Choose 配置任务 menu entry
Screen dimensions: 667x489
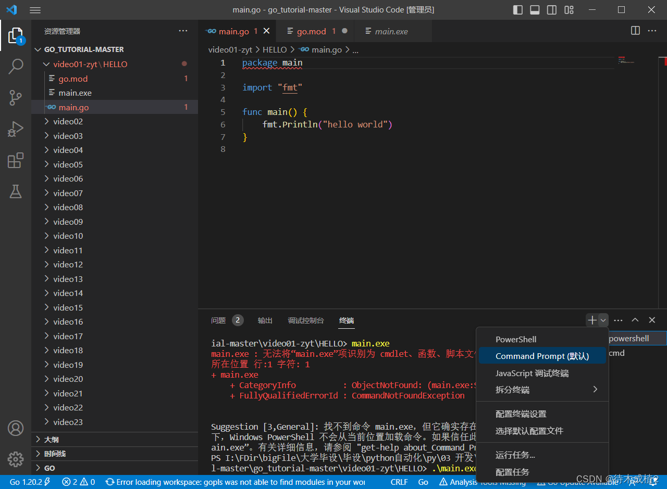(542, 472)
